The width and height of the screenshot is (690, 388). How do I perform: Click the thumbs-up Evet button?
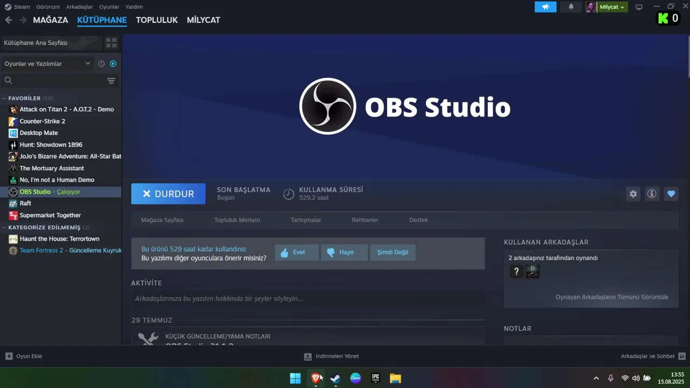(x=296, y=252)
